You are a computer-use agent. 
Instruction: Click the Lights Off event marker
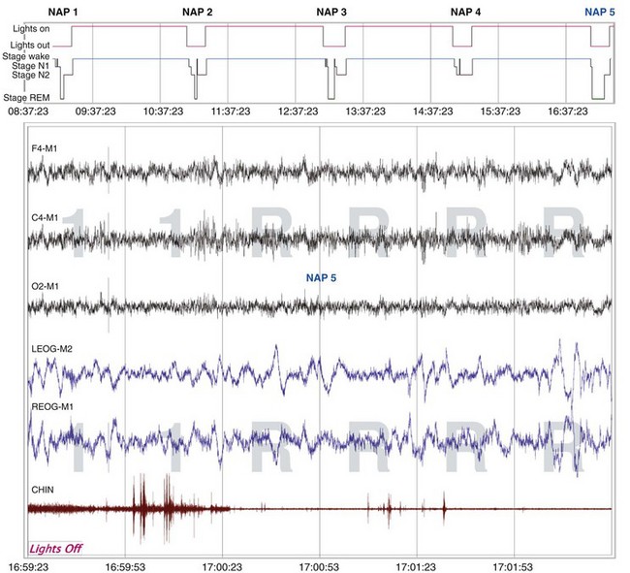coord(61,548)
